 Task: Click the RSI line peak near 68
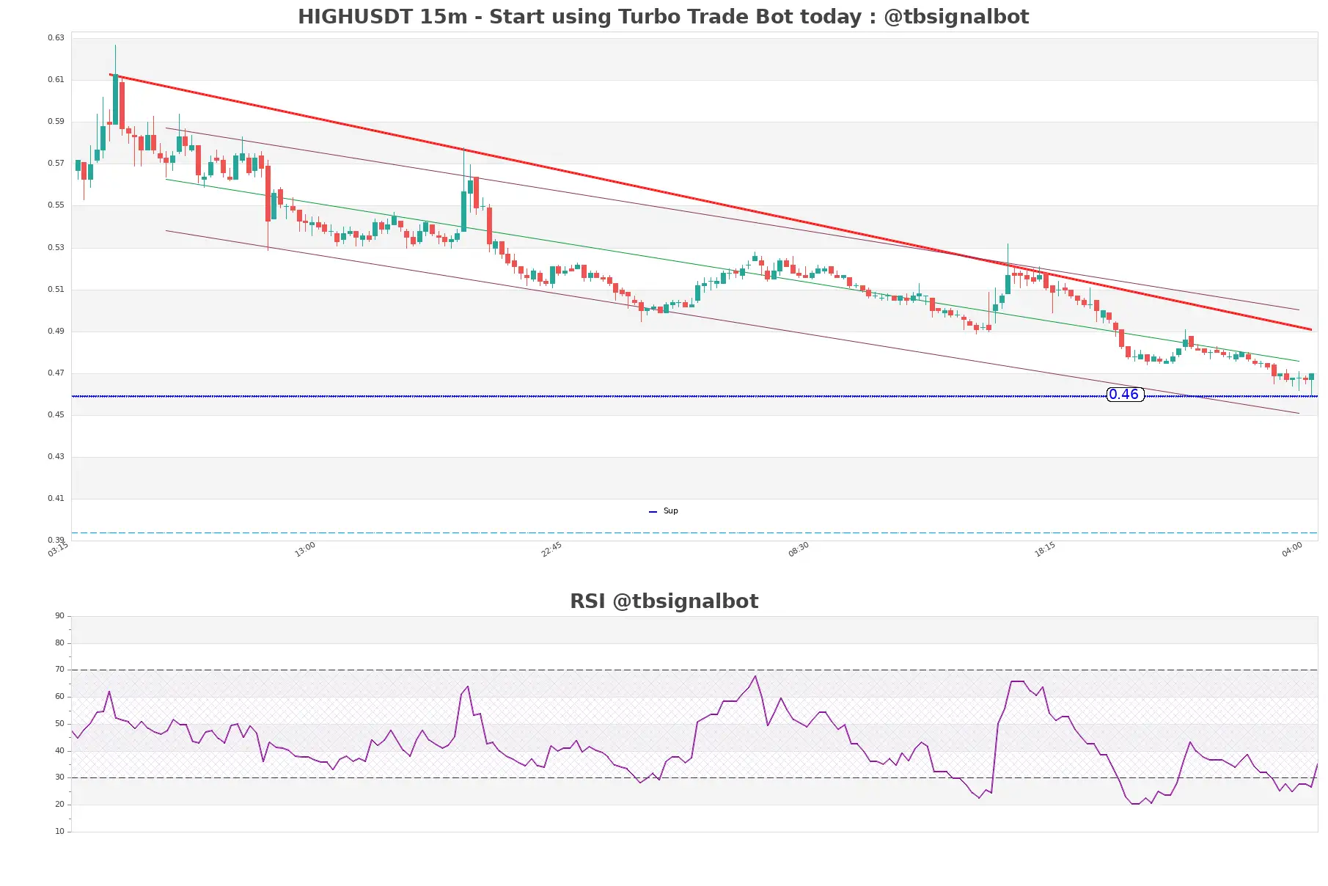tap(755, 676)
